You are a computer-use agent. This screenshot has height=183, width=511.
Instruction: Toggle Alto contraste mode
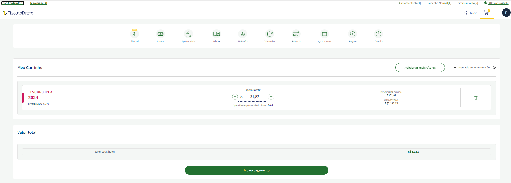tap(496, 3)
